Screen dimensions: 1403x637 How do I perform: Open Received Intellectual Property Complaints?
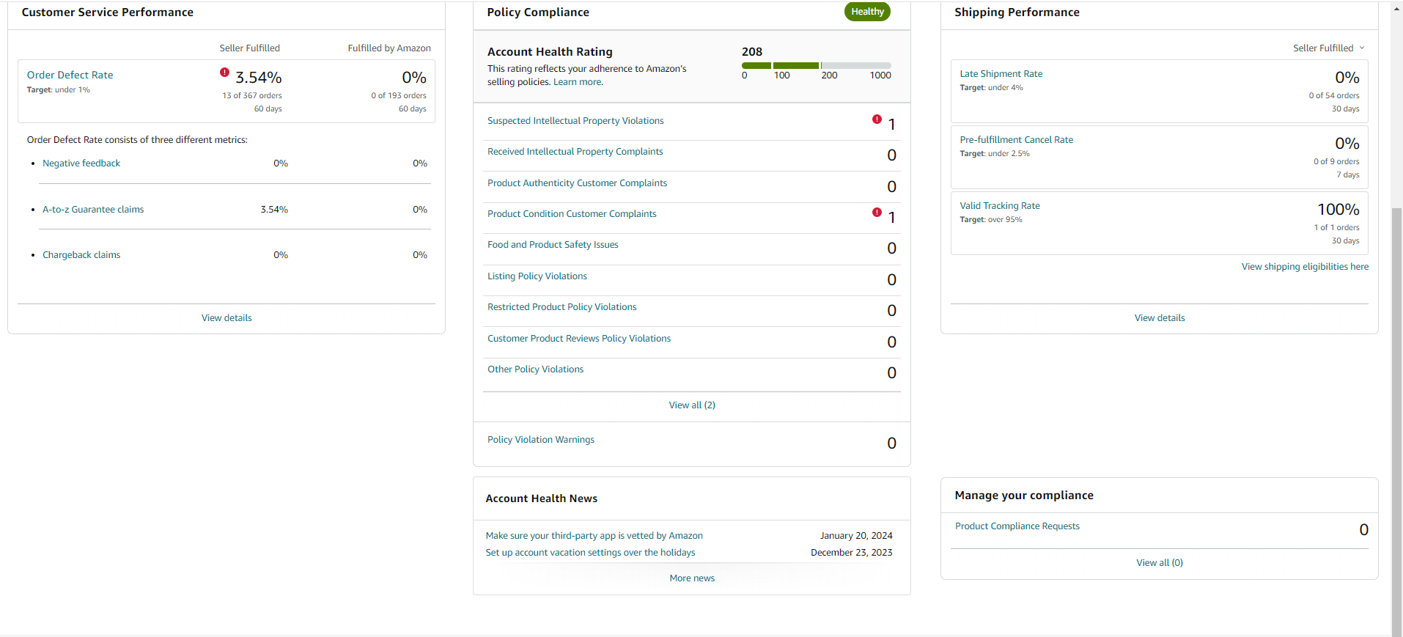(575, 152)
